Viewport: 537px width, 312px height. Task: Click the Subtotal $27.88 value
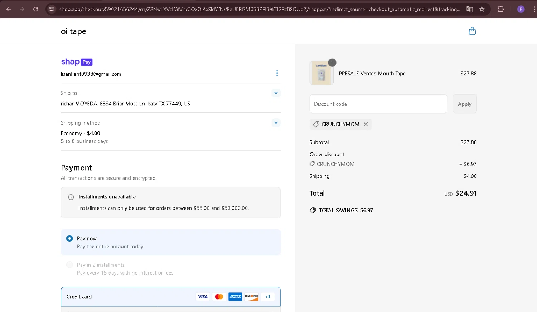tap(469, 142)
